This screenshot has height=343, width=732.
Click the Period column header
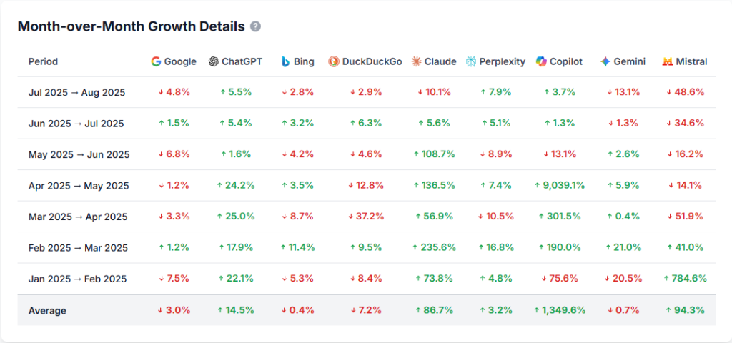[x=44, y=61]
